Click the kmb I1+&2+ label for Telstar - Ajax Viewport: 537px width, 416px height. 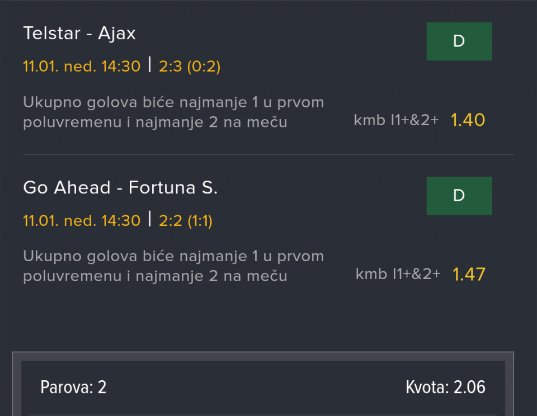tap(396, 120)
